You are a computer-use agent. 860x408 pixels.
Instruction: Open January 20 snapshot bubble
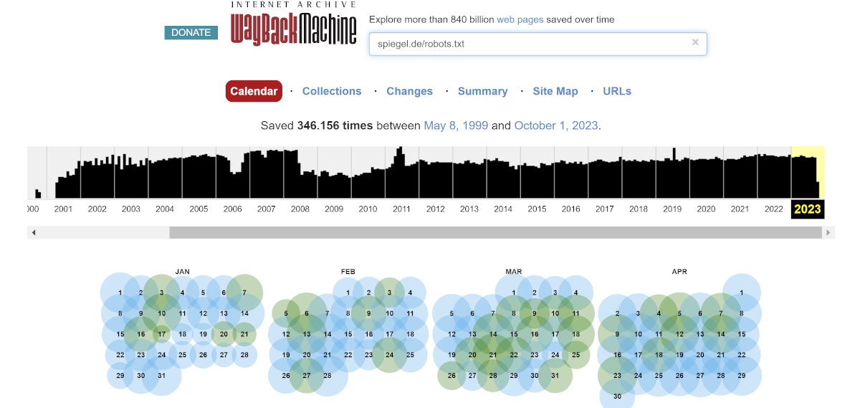[224, 334]
